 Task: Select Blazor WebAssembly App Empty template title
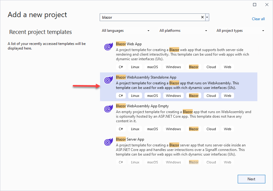142,106
